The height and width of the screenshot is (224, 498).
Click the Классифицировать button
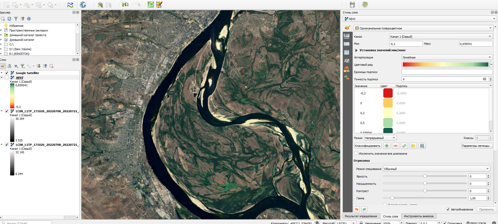tap(368, 146)
